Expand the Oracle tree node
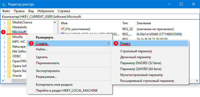Image resolution: width=200 pixels, height=97 pixels. 5,76
